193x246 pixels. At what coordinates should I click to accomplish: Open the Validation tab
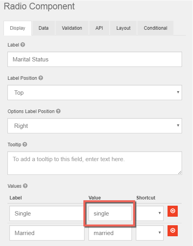72,28
